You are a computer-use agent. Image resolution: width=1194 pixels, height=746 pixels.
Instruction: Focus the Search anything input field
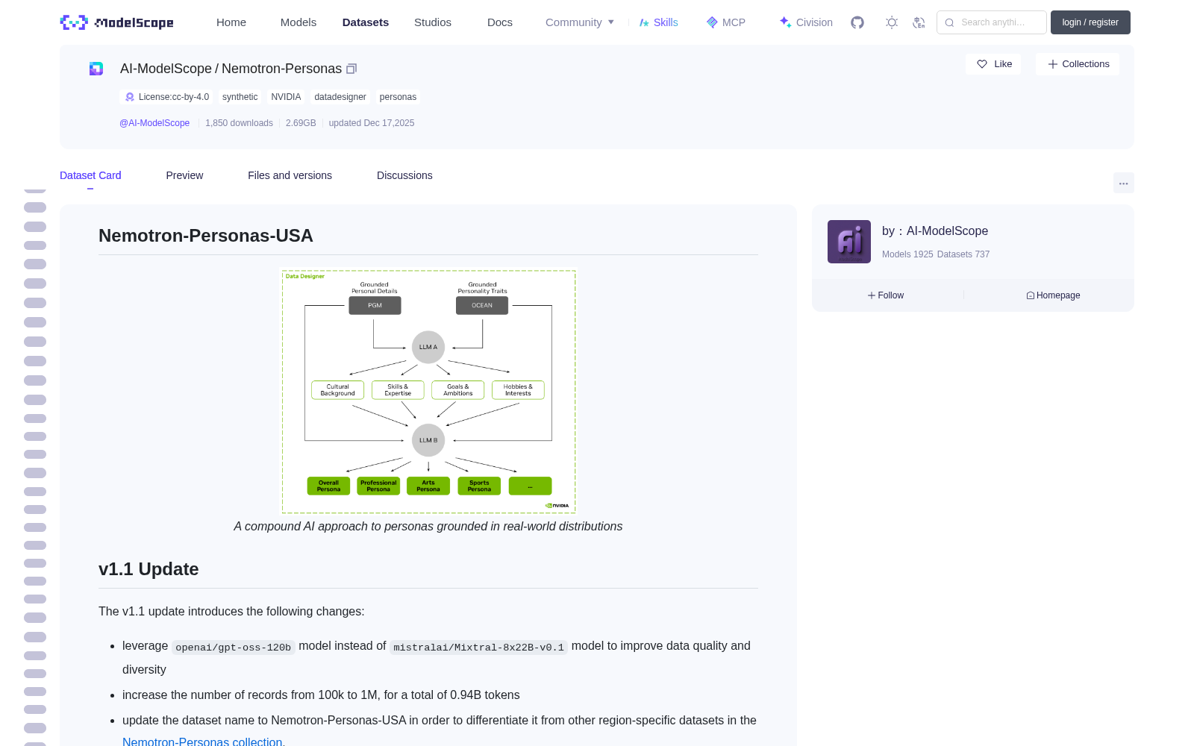pos(992,22)
